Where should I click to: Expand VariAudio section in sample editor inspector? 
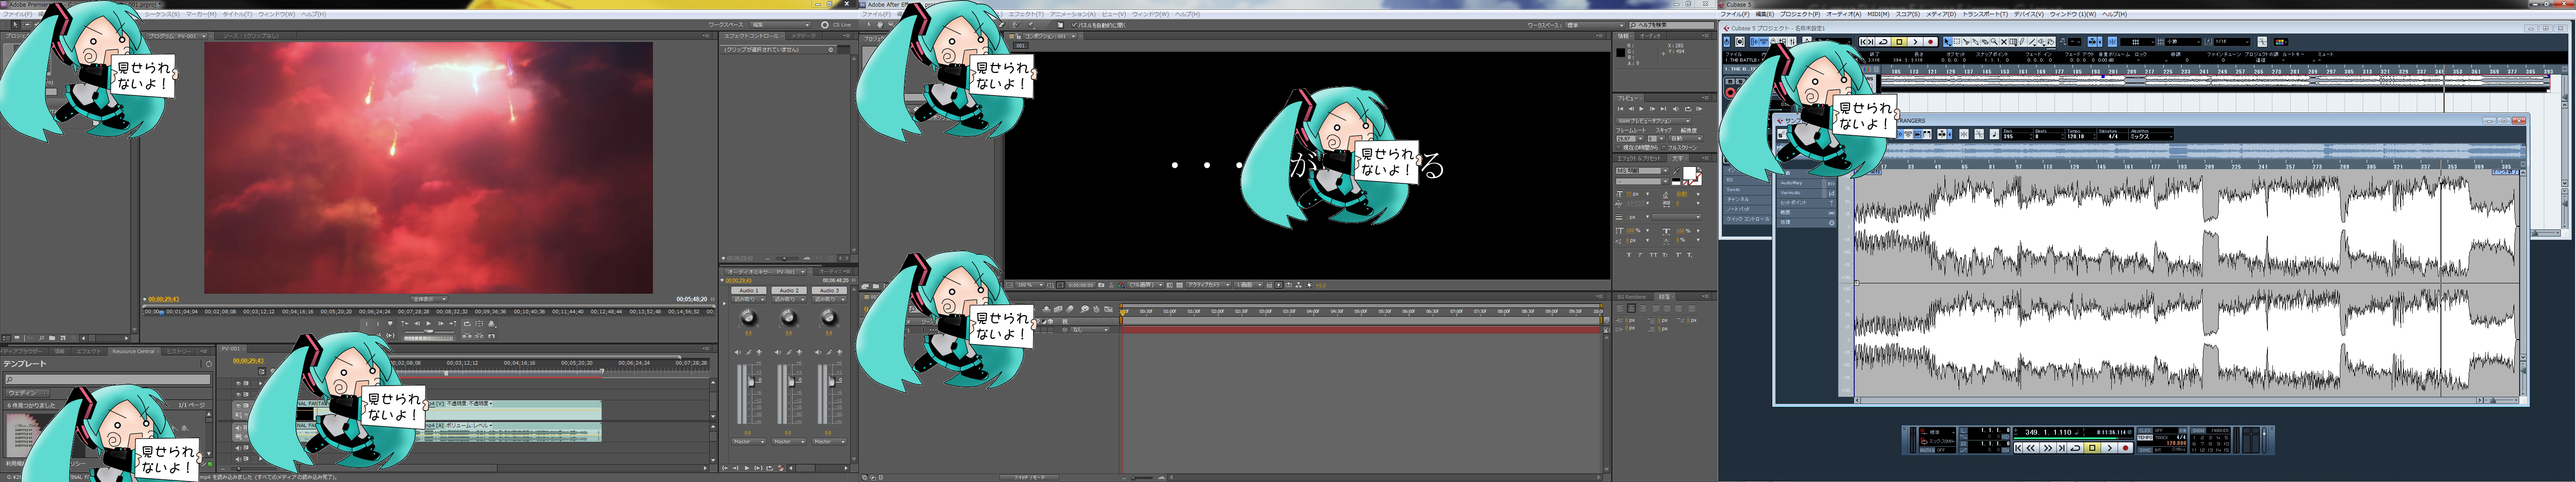pos(1792,193)
